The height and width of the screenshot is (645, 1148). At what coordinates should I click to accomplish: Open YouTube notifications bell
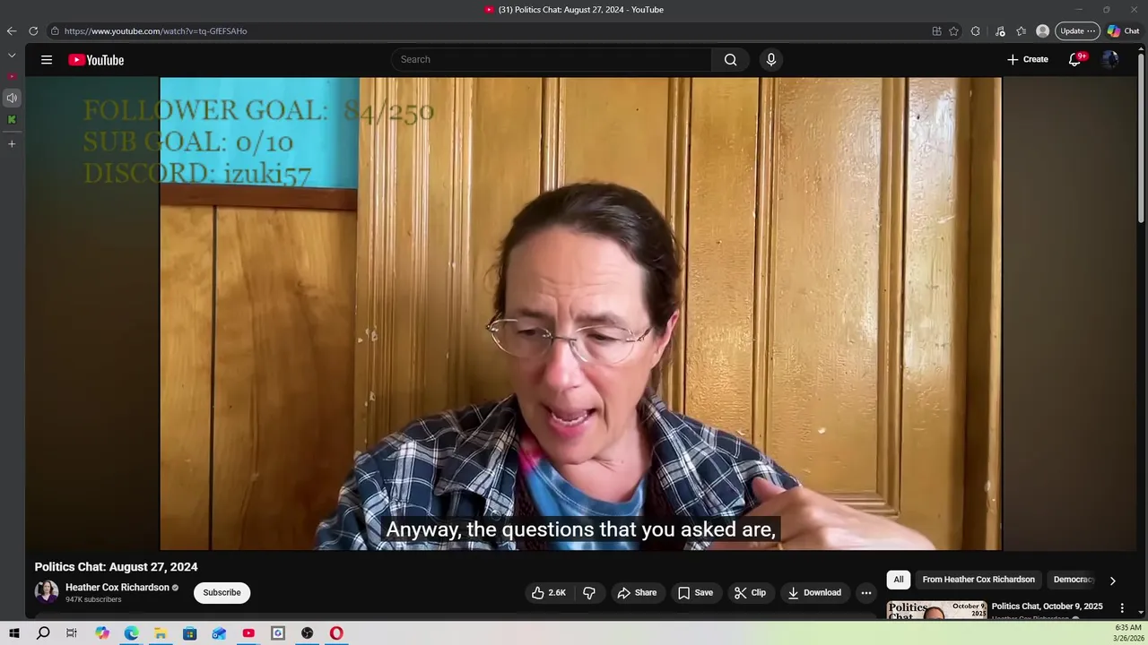(x=1075, y=59)
